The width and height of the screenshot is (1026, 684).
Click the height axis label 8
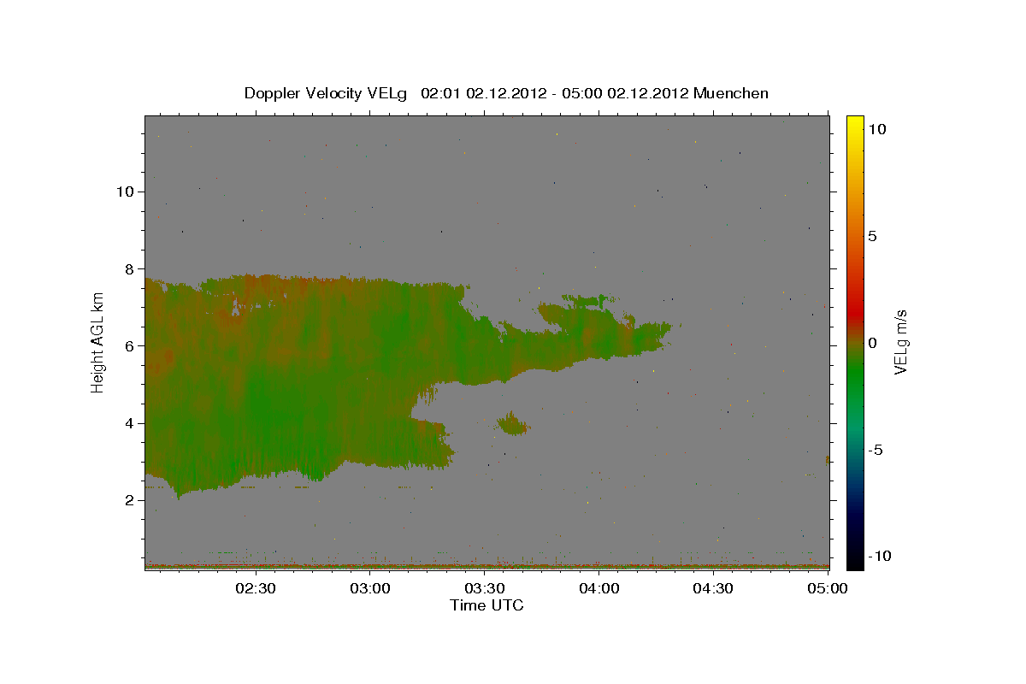127,268
